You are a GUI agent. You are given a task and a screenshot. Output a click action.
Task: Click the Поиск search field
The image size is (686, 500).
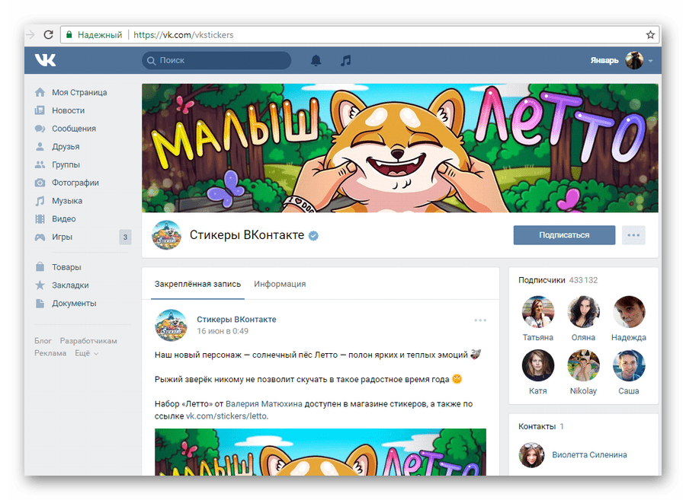[217, 60]
